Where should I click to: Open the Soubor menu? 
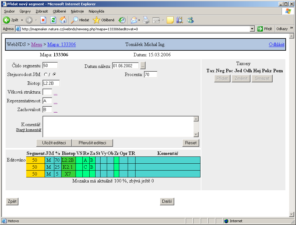pos(9,11)
